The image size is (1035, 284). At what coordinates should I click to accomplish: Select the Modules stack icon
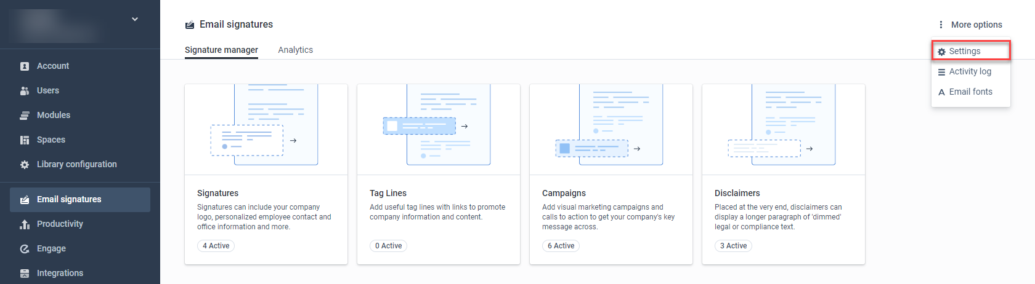click(x=25, y=116)
